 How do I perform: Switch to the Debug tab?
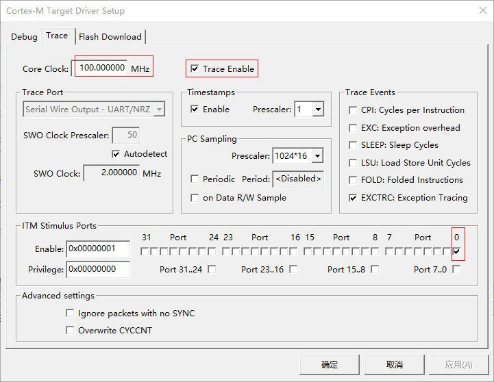(24, 37)
